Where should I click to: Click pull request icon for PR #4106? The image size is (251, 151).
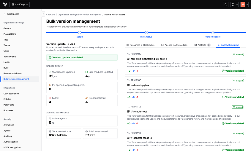click(128, 80)
